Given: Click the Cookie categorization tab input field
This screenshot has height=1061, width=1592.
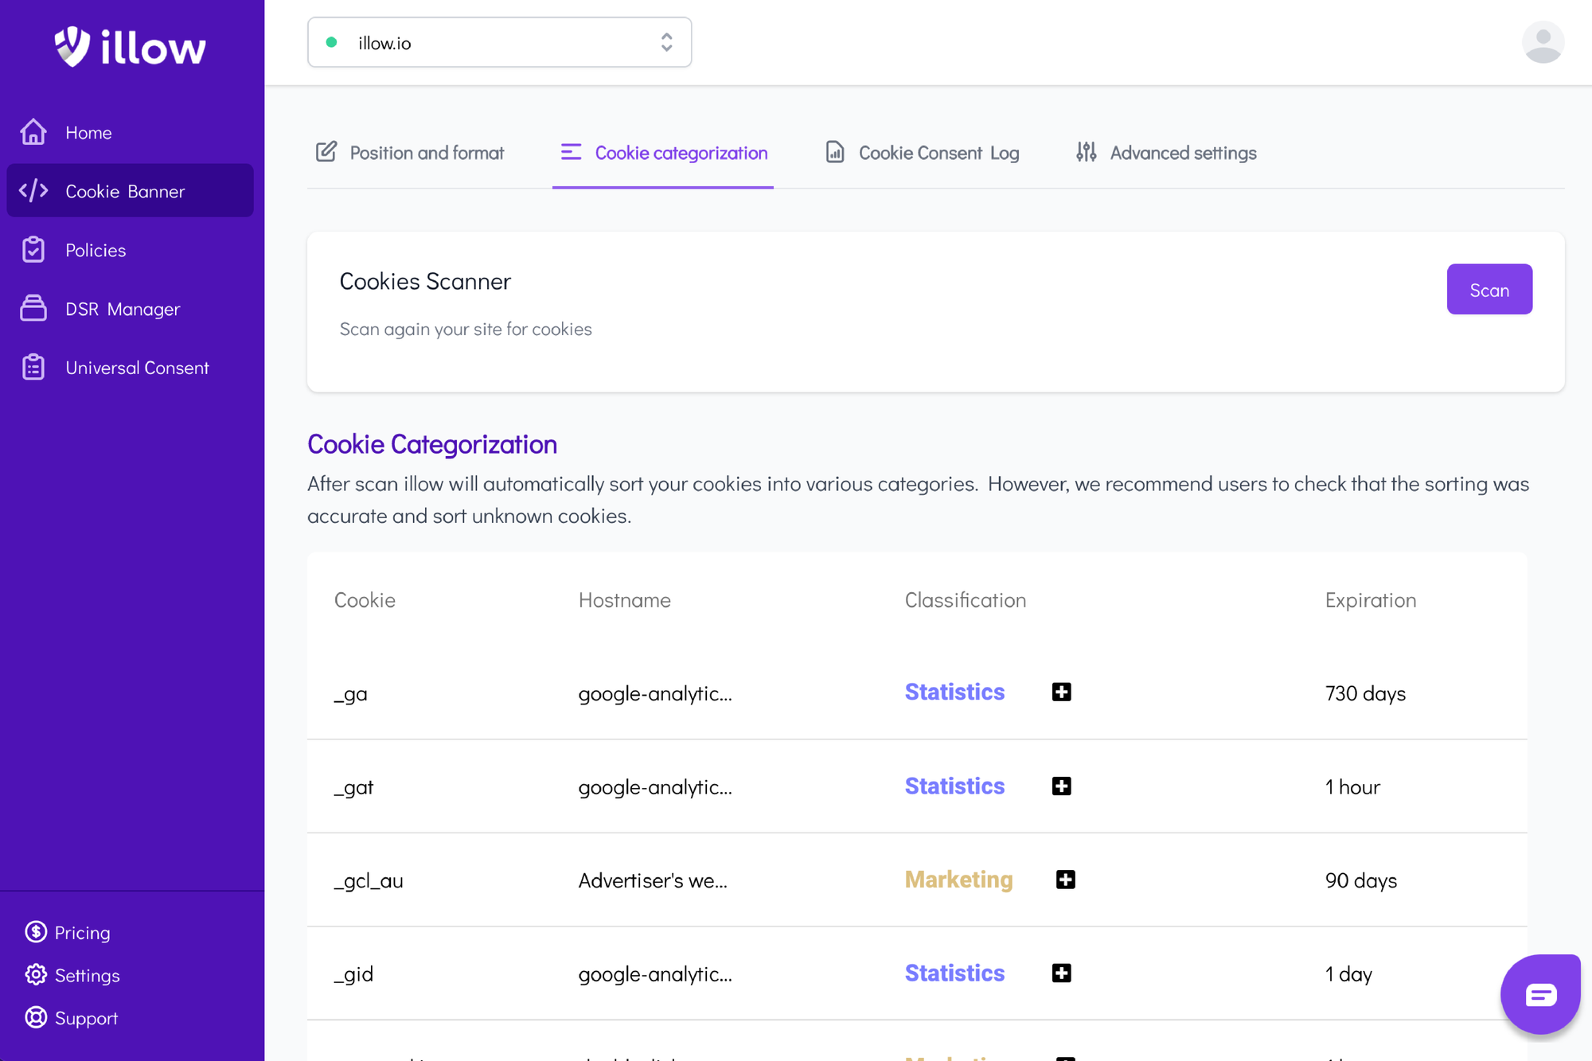Looking at the screenshot, I should tap(663, 151).
